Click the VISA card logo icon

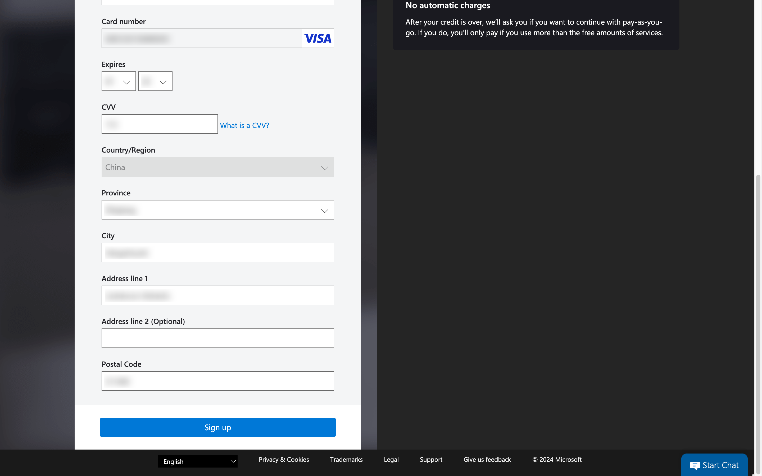tap(317, 38)
